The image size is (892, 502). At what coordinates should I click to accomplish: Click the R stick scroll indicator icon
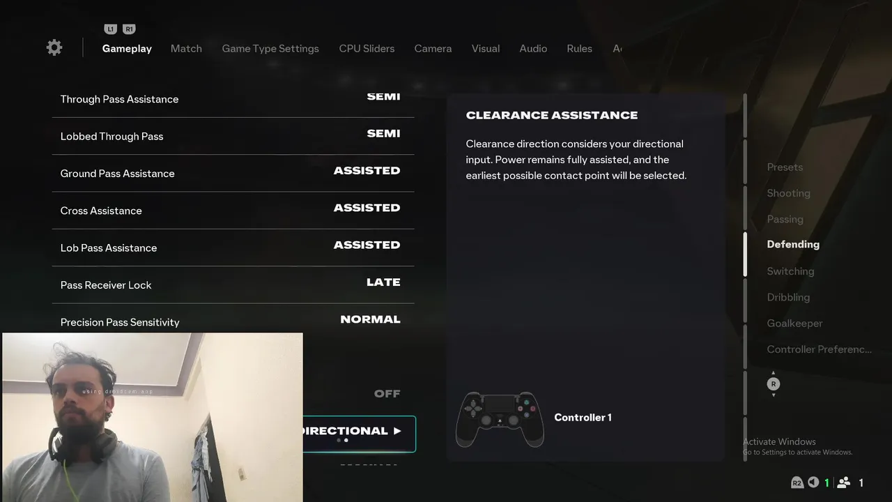(x=773, y=384)
